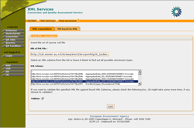
Task: Switch to the MS Excel to XML tab
Action: coord(67,29)
